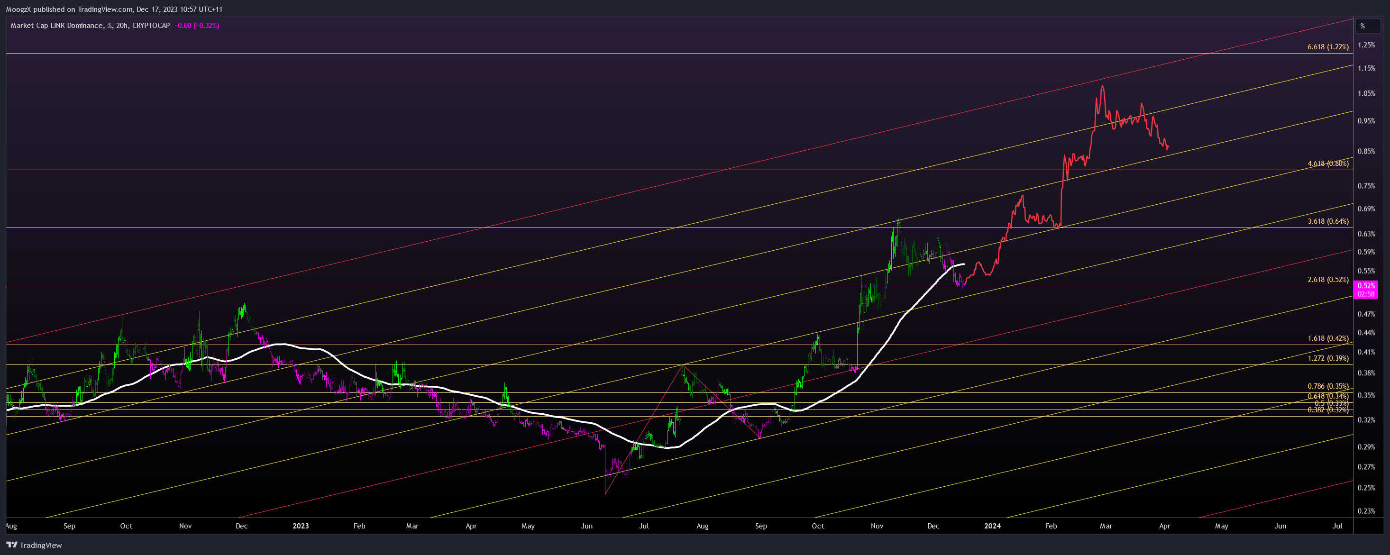Viewport: 1390px width, 555px height.
Task: Click 1.15% on the price axis
Action: (x=1366, y=68)
